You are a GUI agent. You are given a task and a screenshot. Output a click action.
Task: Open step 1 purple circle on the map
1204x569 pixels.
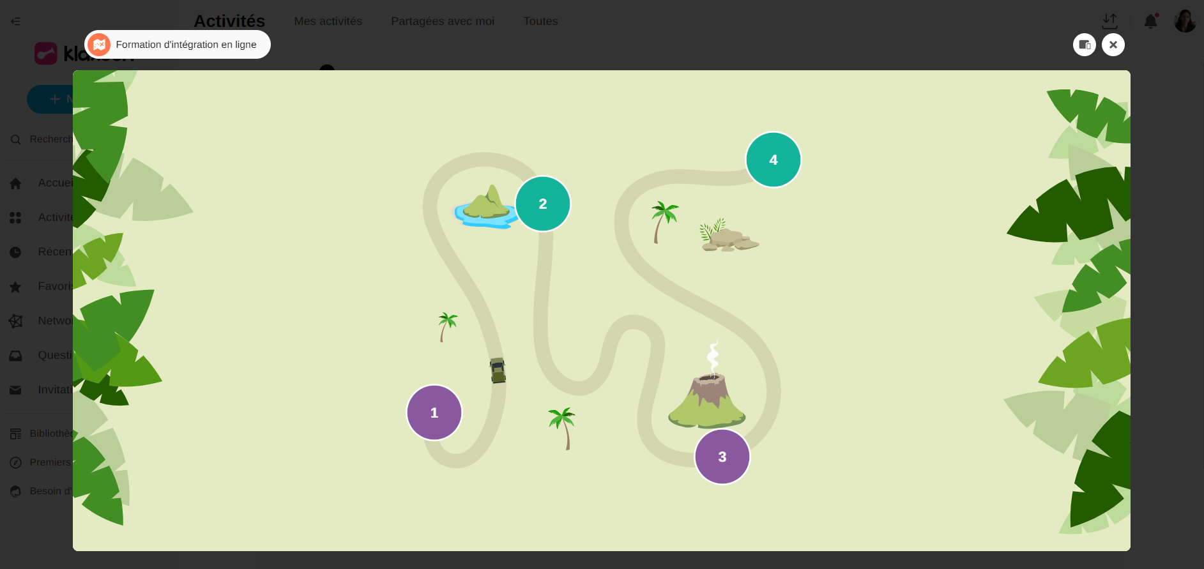(x=434, y=413)
